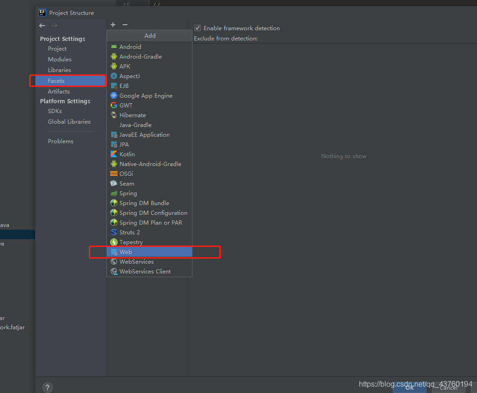Click the plus Add facet icon
477x393 pixels.
[113, 25]
